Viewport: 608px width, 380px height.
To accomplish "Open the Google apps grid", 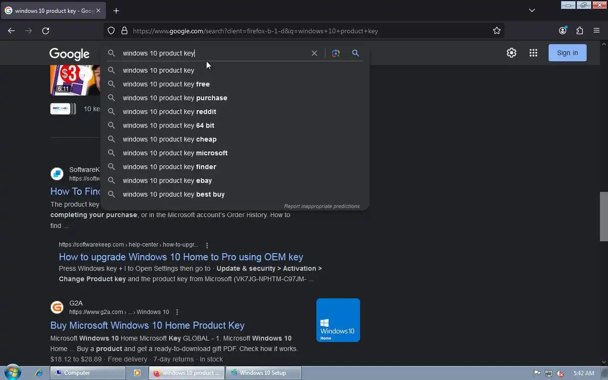I will 533,53.
